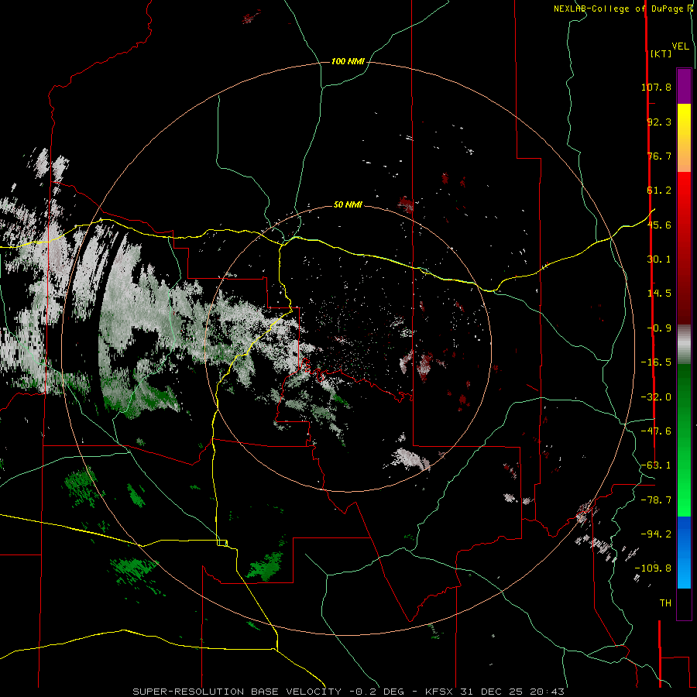Screen dimensions: 697x697
Task: Click the -47.6 velocity scale value
Action: [656, 431]
